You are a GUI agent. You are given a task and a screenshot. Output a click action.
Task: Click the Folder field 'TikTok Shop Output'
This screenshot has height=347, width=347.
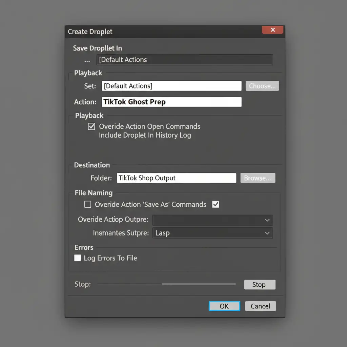[176, 178]
